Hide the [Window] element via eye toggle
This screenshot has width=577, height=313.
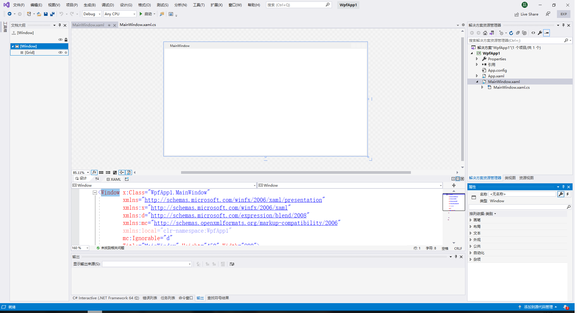(60, 39)
